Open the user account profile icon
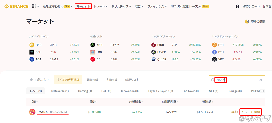 pyautogui.click(x=237, y=7)
